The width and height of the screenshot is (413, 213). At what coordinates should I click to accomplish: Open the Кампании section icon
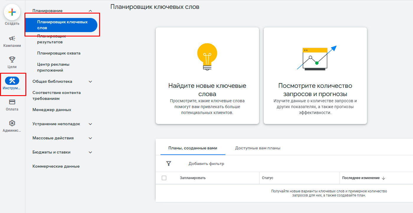point(12,38)
